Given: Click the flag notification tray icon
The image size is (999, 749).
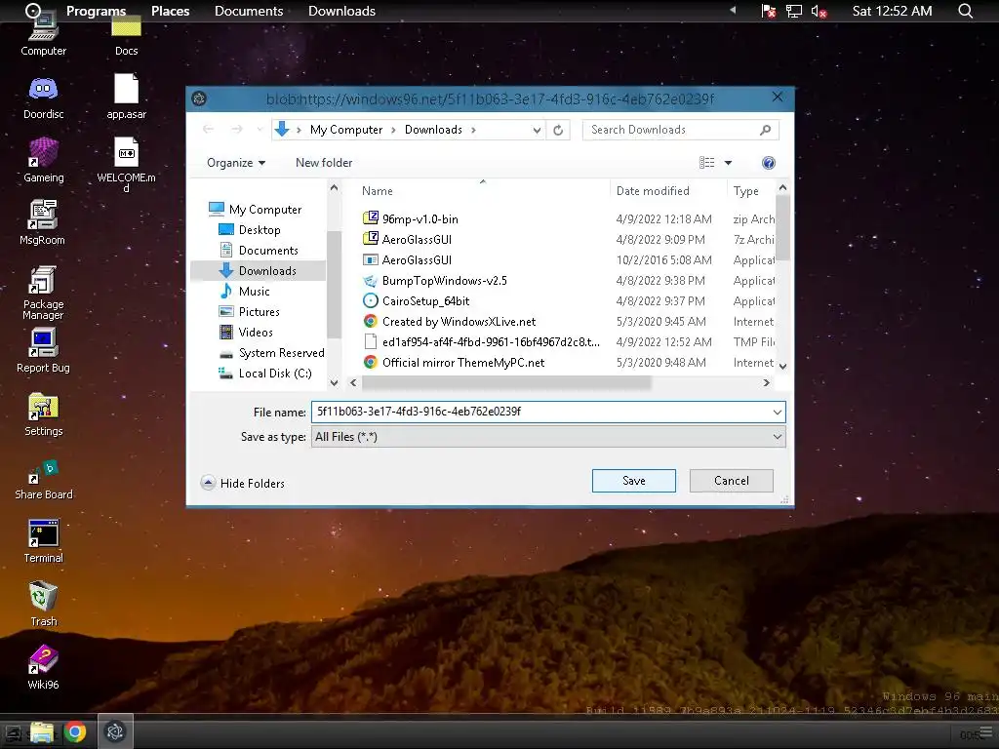Looking at the screenshot, I should pyautogui.click(x=769, y=11).
